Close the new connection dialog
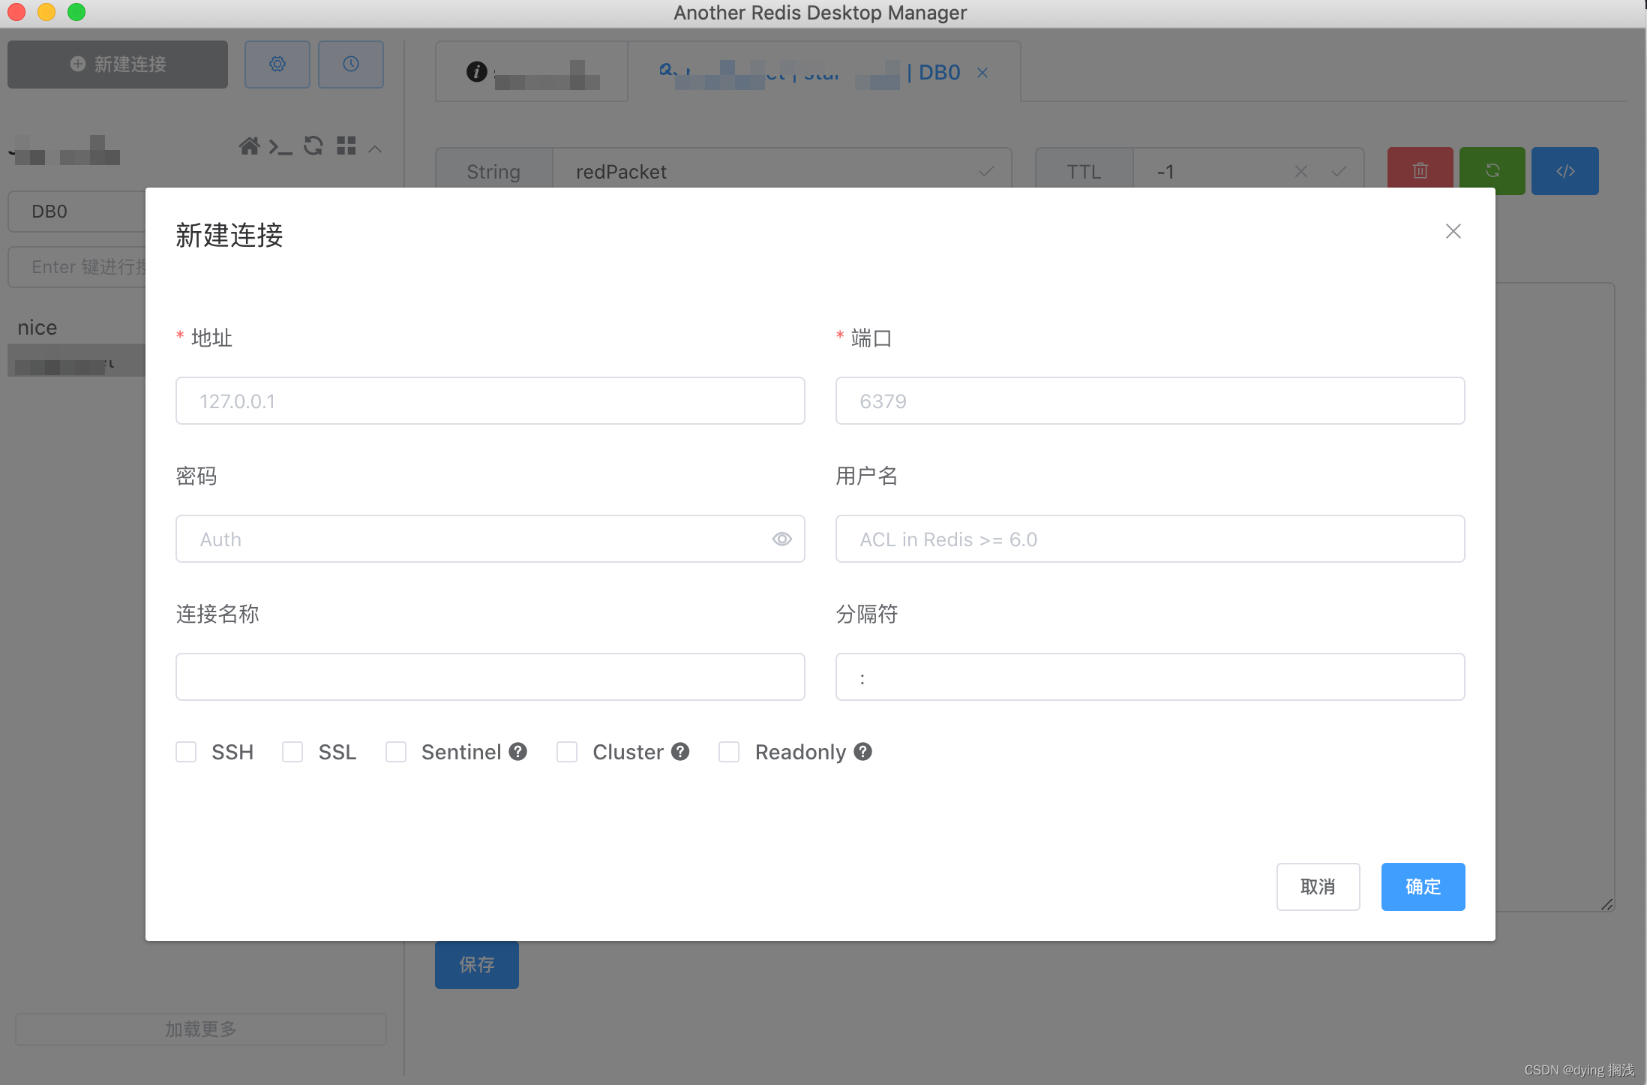Screen dimensions: 1647x1085 [x=1453, y=231]
